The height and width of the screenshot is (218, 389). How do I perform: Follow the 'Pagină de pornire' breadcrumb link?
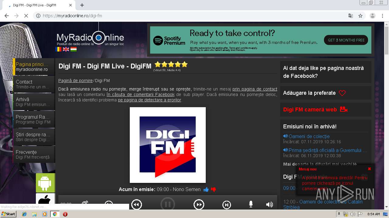pyautogui.click(x=75, y=81)
